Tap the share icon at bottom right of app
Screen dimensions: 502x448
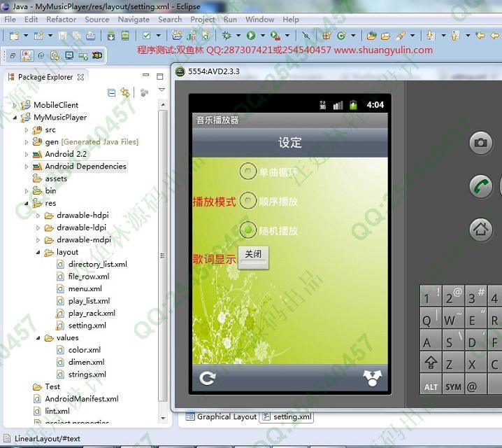(372, 379)
